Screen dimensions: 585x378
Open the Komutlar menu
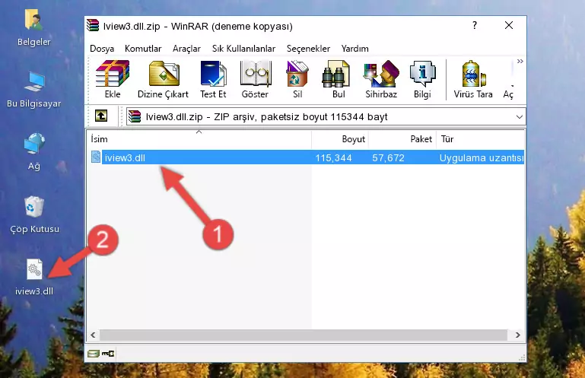click(143, 49)
